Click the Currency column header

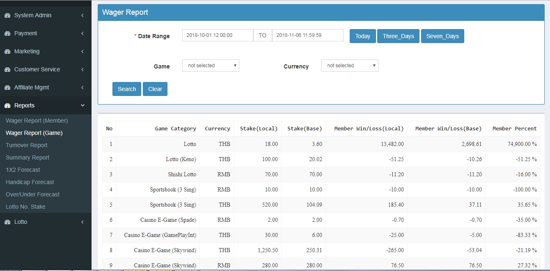click(x=218, y=129)
